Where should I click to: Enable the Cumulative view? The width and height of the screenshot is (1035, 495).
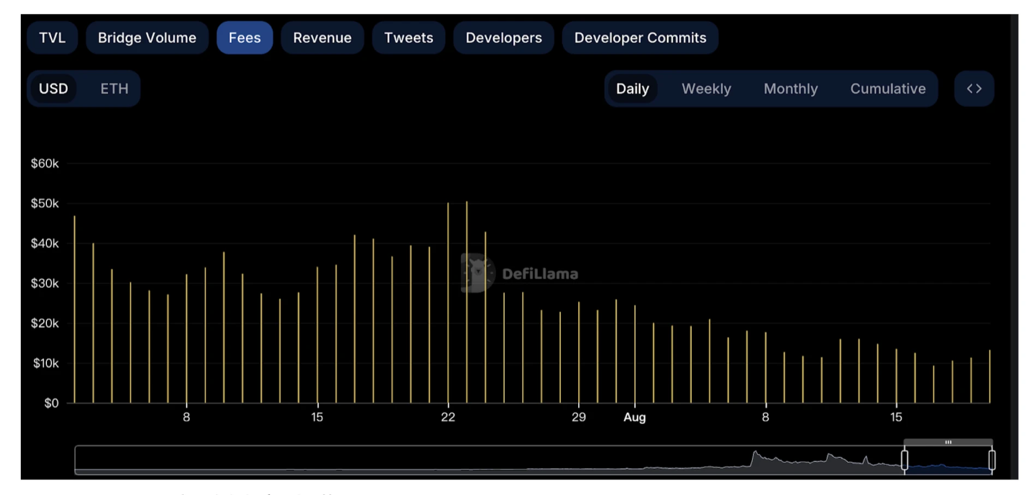tap(888, 88)
